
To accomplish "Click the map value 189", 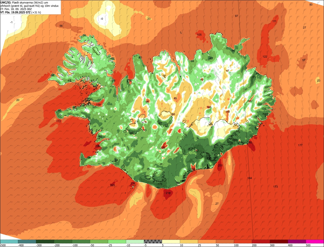I will (235, 140).
